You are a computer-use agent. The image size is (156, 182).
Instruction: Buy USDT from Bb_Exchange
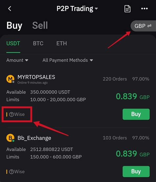(136, 171)
